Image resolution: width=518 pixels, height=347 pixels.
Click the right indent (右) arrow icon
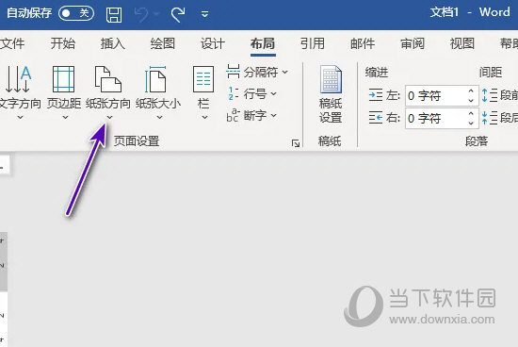[376, 118]
